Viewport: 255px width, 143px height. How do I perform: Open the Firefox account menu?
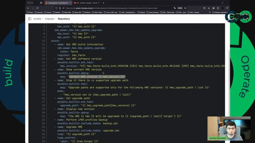tap(214, 8)
